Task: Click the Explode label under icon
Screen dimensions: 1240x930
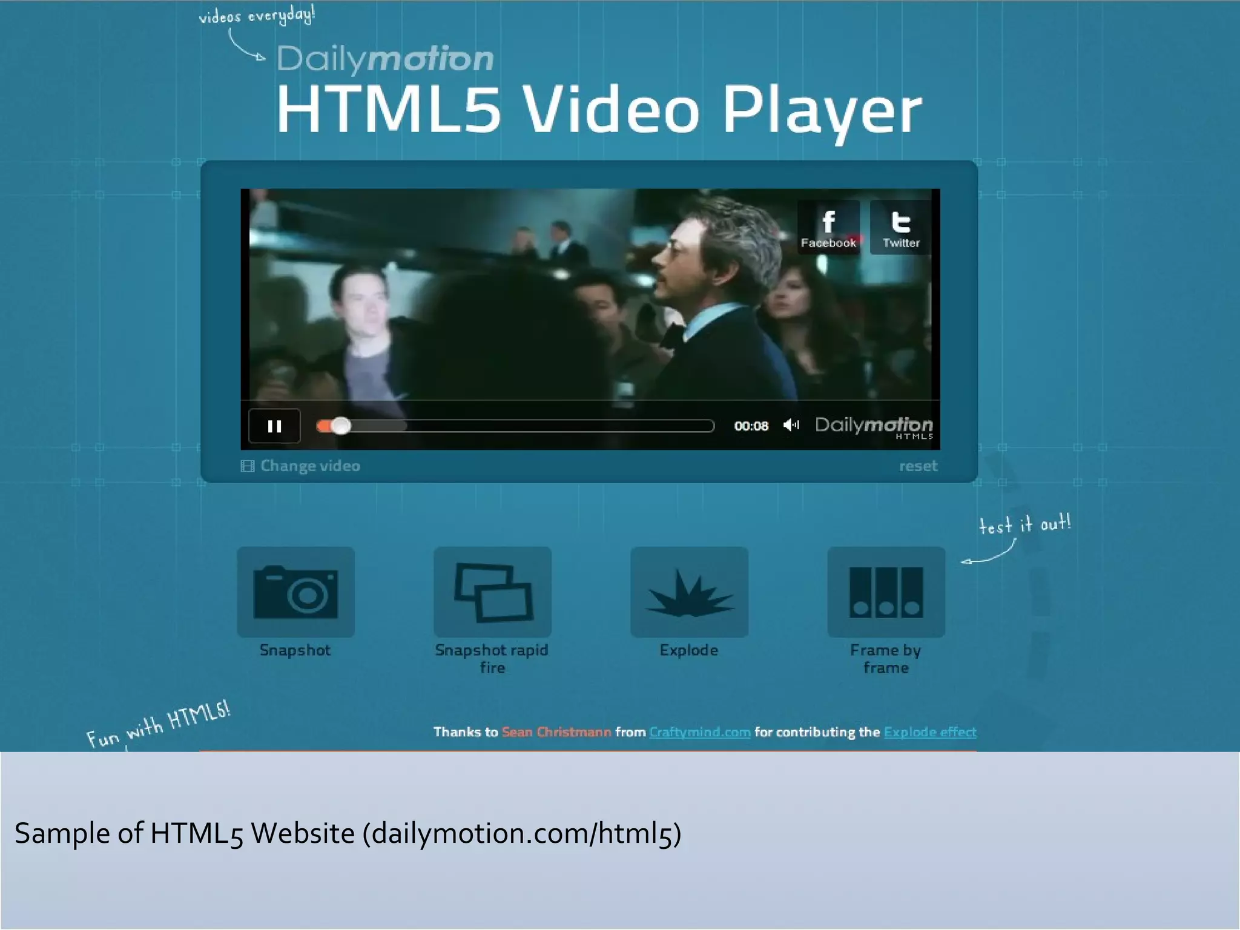Action: coord(689,650)
